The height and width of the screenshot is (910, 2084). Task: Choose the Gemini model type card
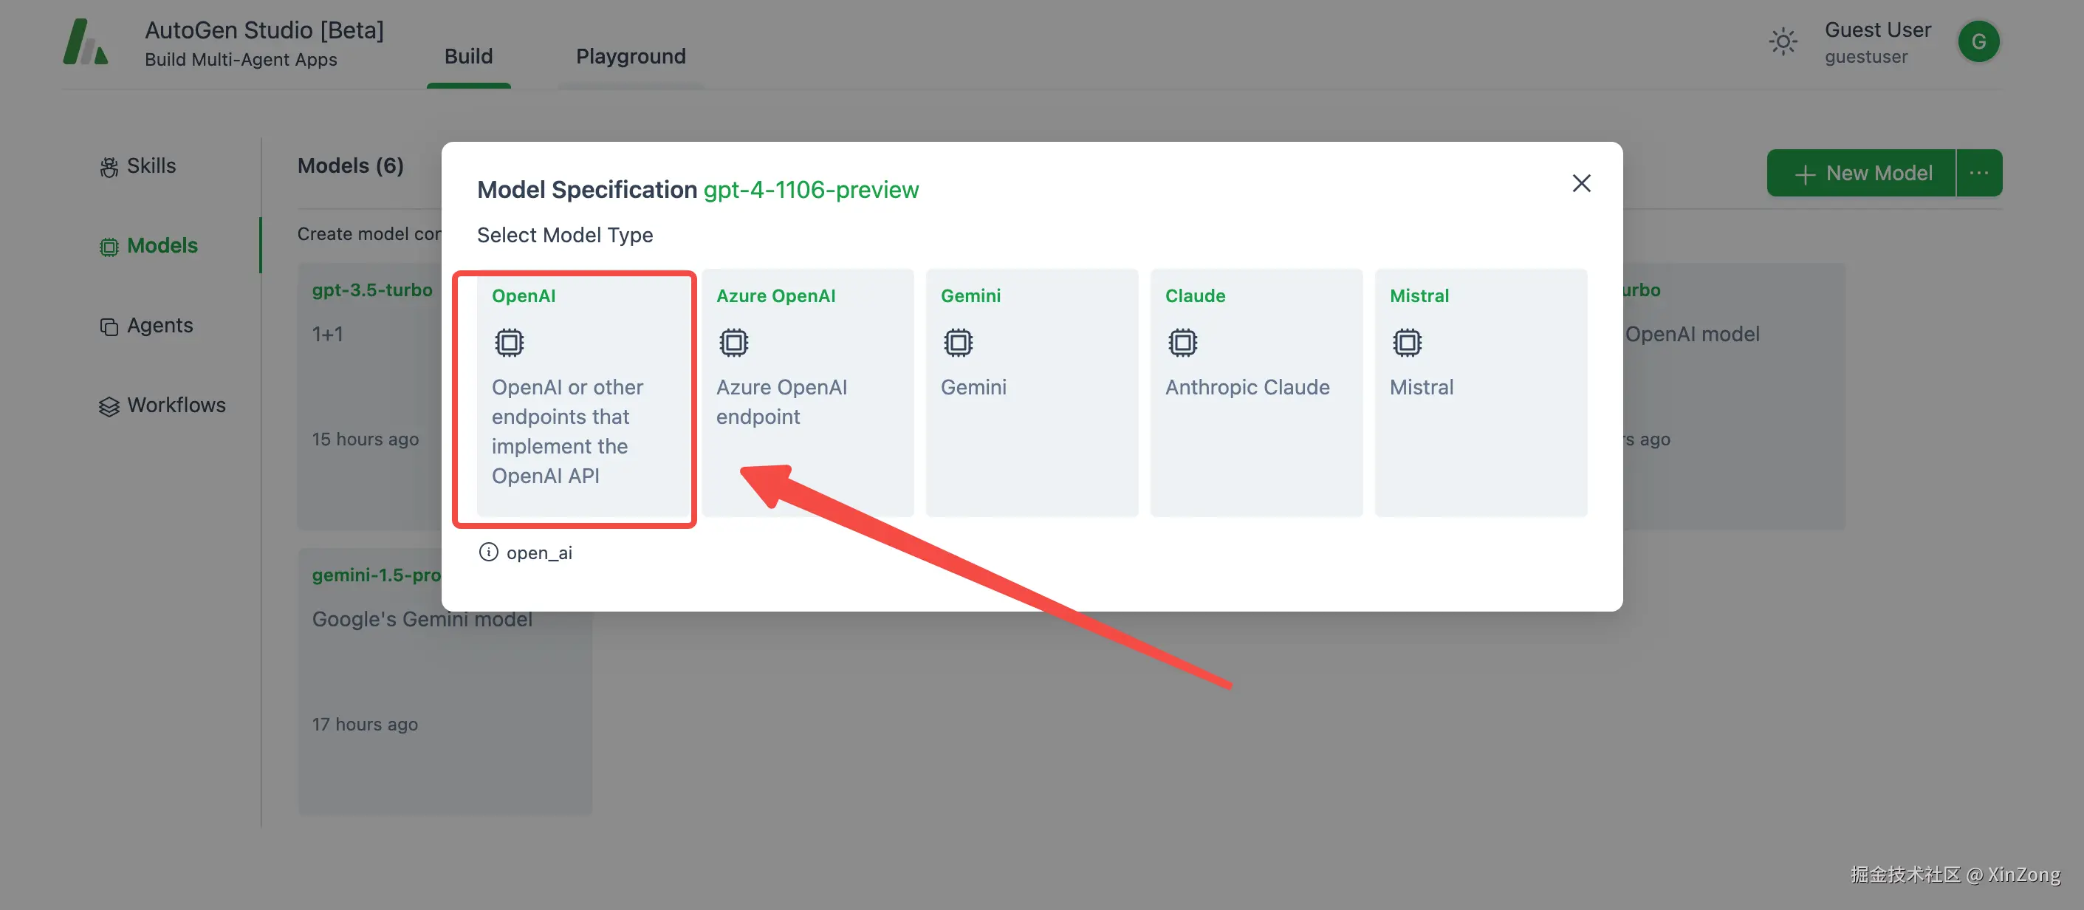(1032, 392)
